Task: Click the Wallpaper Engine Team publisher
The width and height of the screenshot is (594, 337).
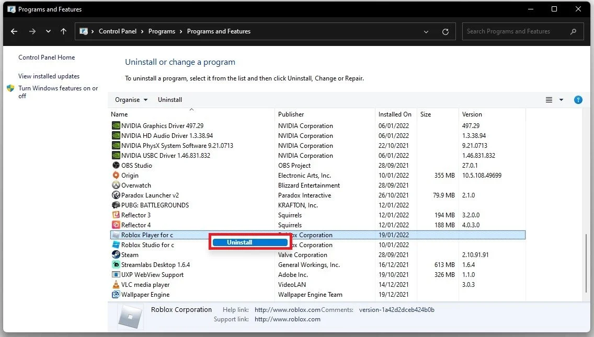Action: tap(310, 294)
